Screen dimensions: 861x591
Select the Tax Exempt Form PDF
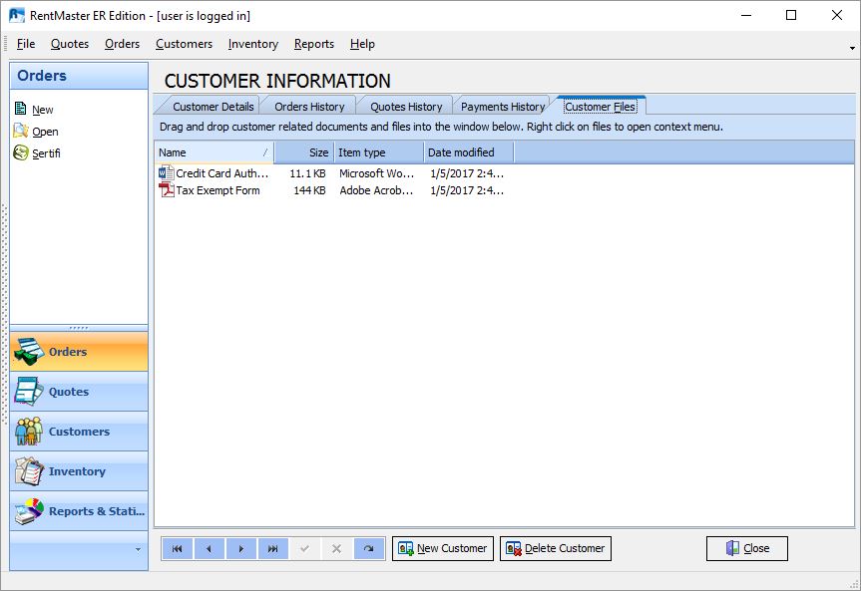(x=217, y=190)
